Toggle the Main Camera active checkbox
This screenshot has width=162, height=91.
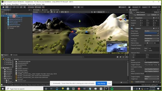tap(135, 12)
